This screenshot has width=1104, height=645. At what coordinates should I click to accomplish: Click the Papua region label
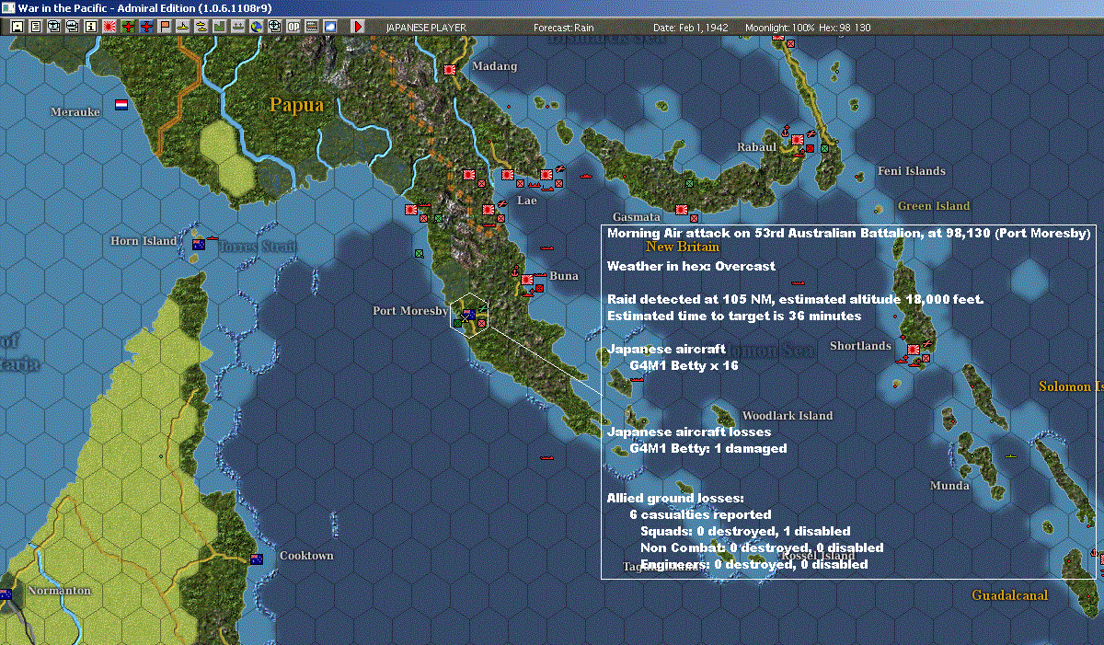(296, 105)
